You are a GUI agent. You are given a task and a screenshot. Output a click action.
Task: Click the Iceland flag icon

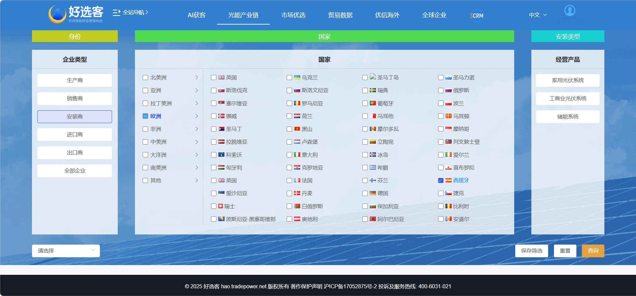pyautogui.click(x=373, y=155)
